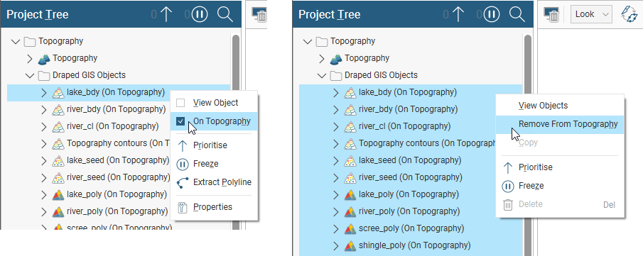Select shingle_poly (On Topography) tree item
Screen dimensions: 643x256
(414, 246)
